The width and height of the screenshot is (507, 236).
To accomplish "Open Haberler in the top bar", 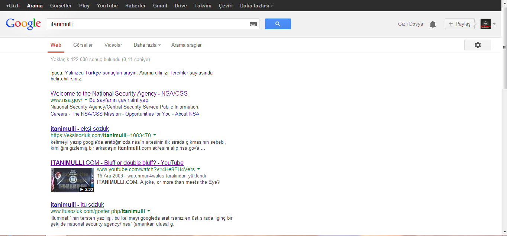I will (x=135, y=6).
